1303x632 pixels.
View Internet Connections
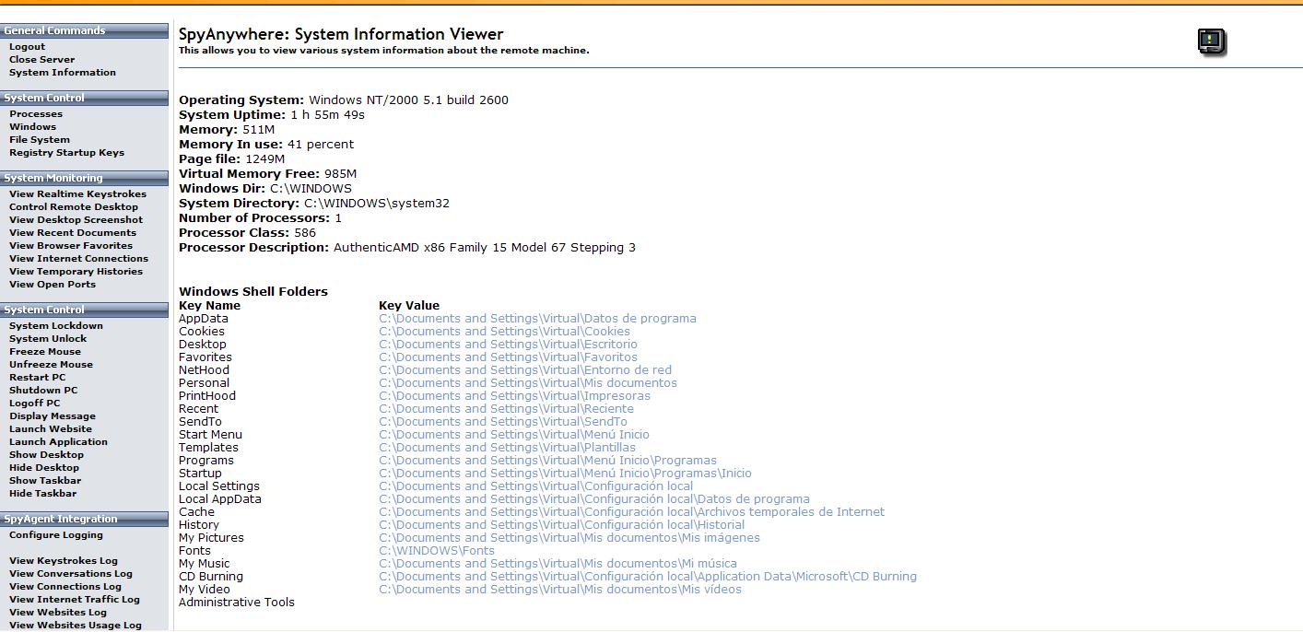78,259
